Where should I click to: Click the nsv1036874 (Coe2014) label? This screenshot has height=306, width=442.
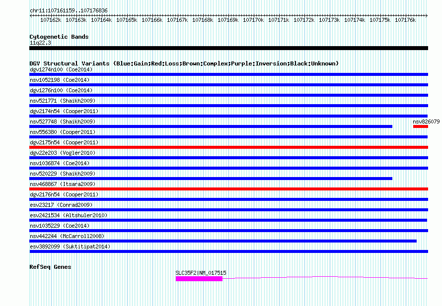coord(60,163)
